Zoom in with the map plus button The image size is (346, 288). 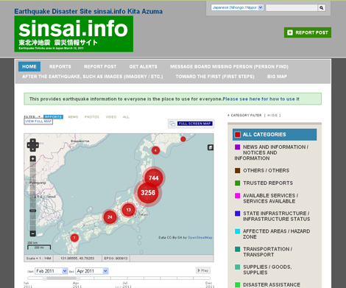[x=32, y=158]
